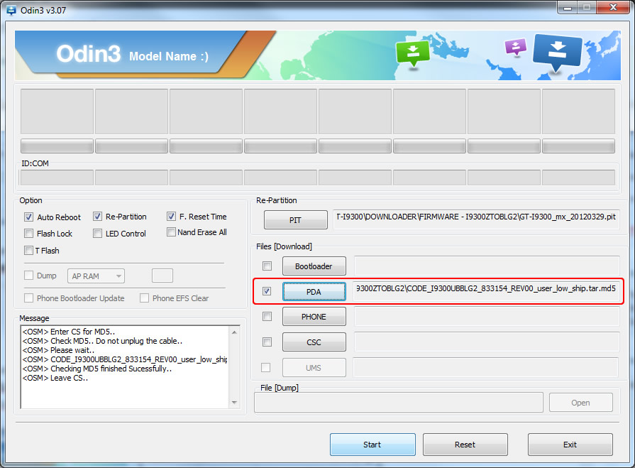635x468 pixels.
Task: Tick the PHONE file checkbox
Action: 267,317
